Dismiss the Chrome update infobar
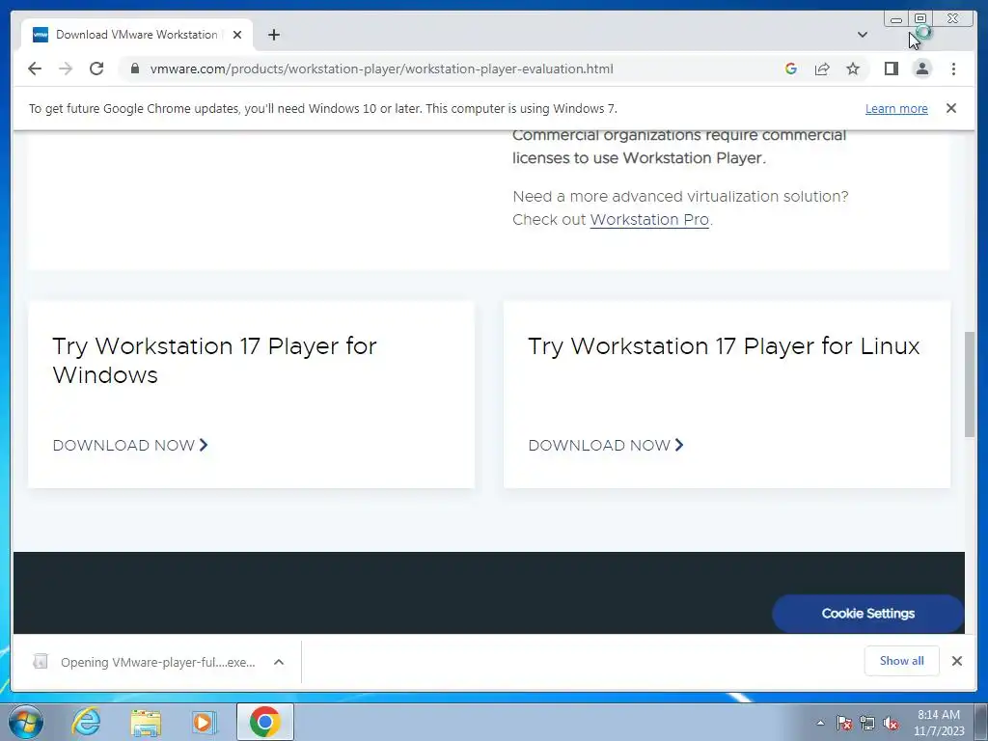Screen dimensions: 988x741 (950, 108)
